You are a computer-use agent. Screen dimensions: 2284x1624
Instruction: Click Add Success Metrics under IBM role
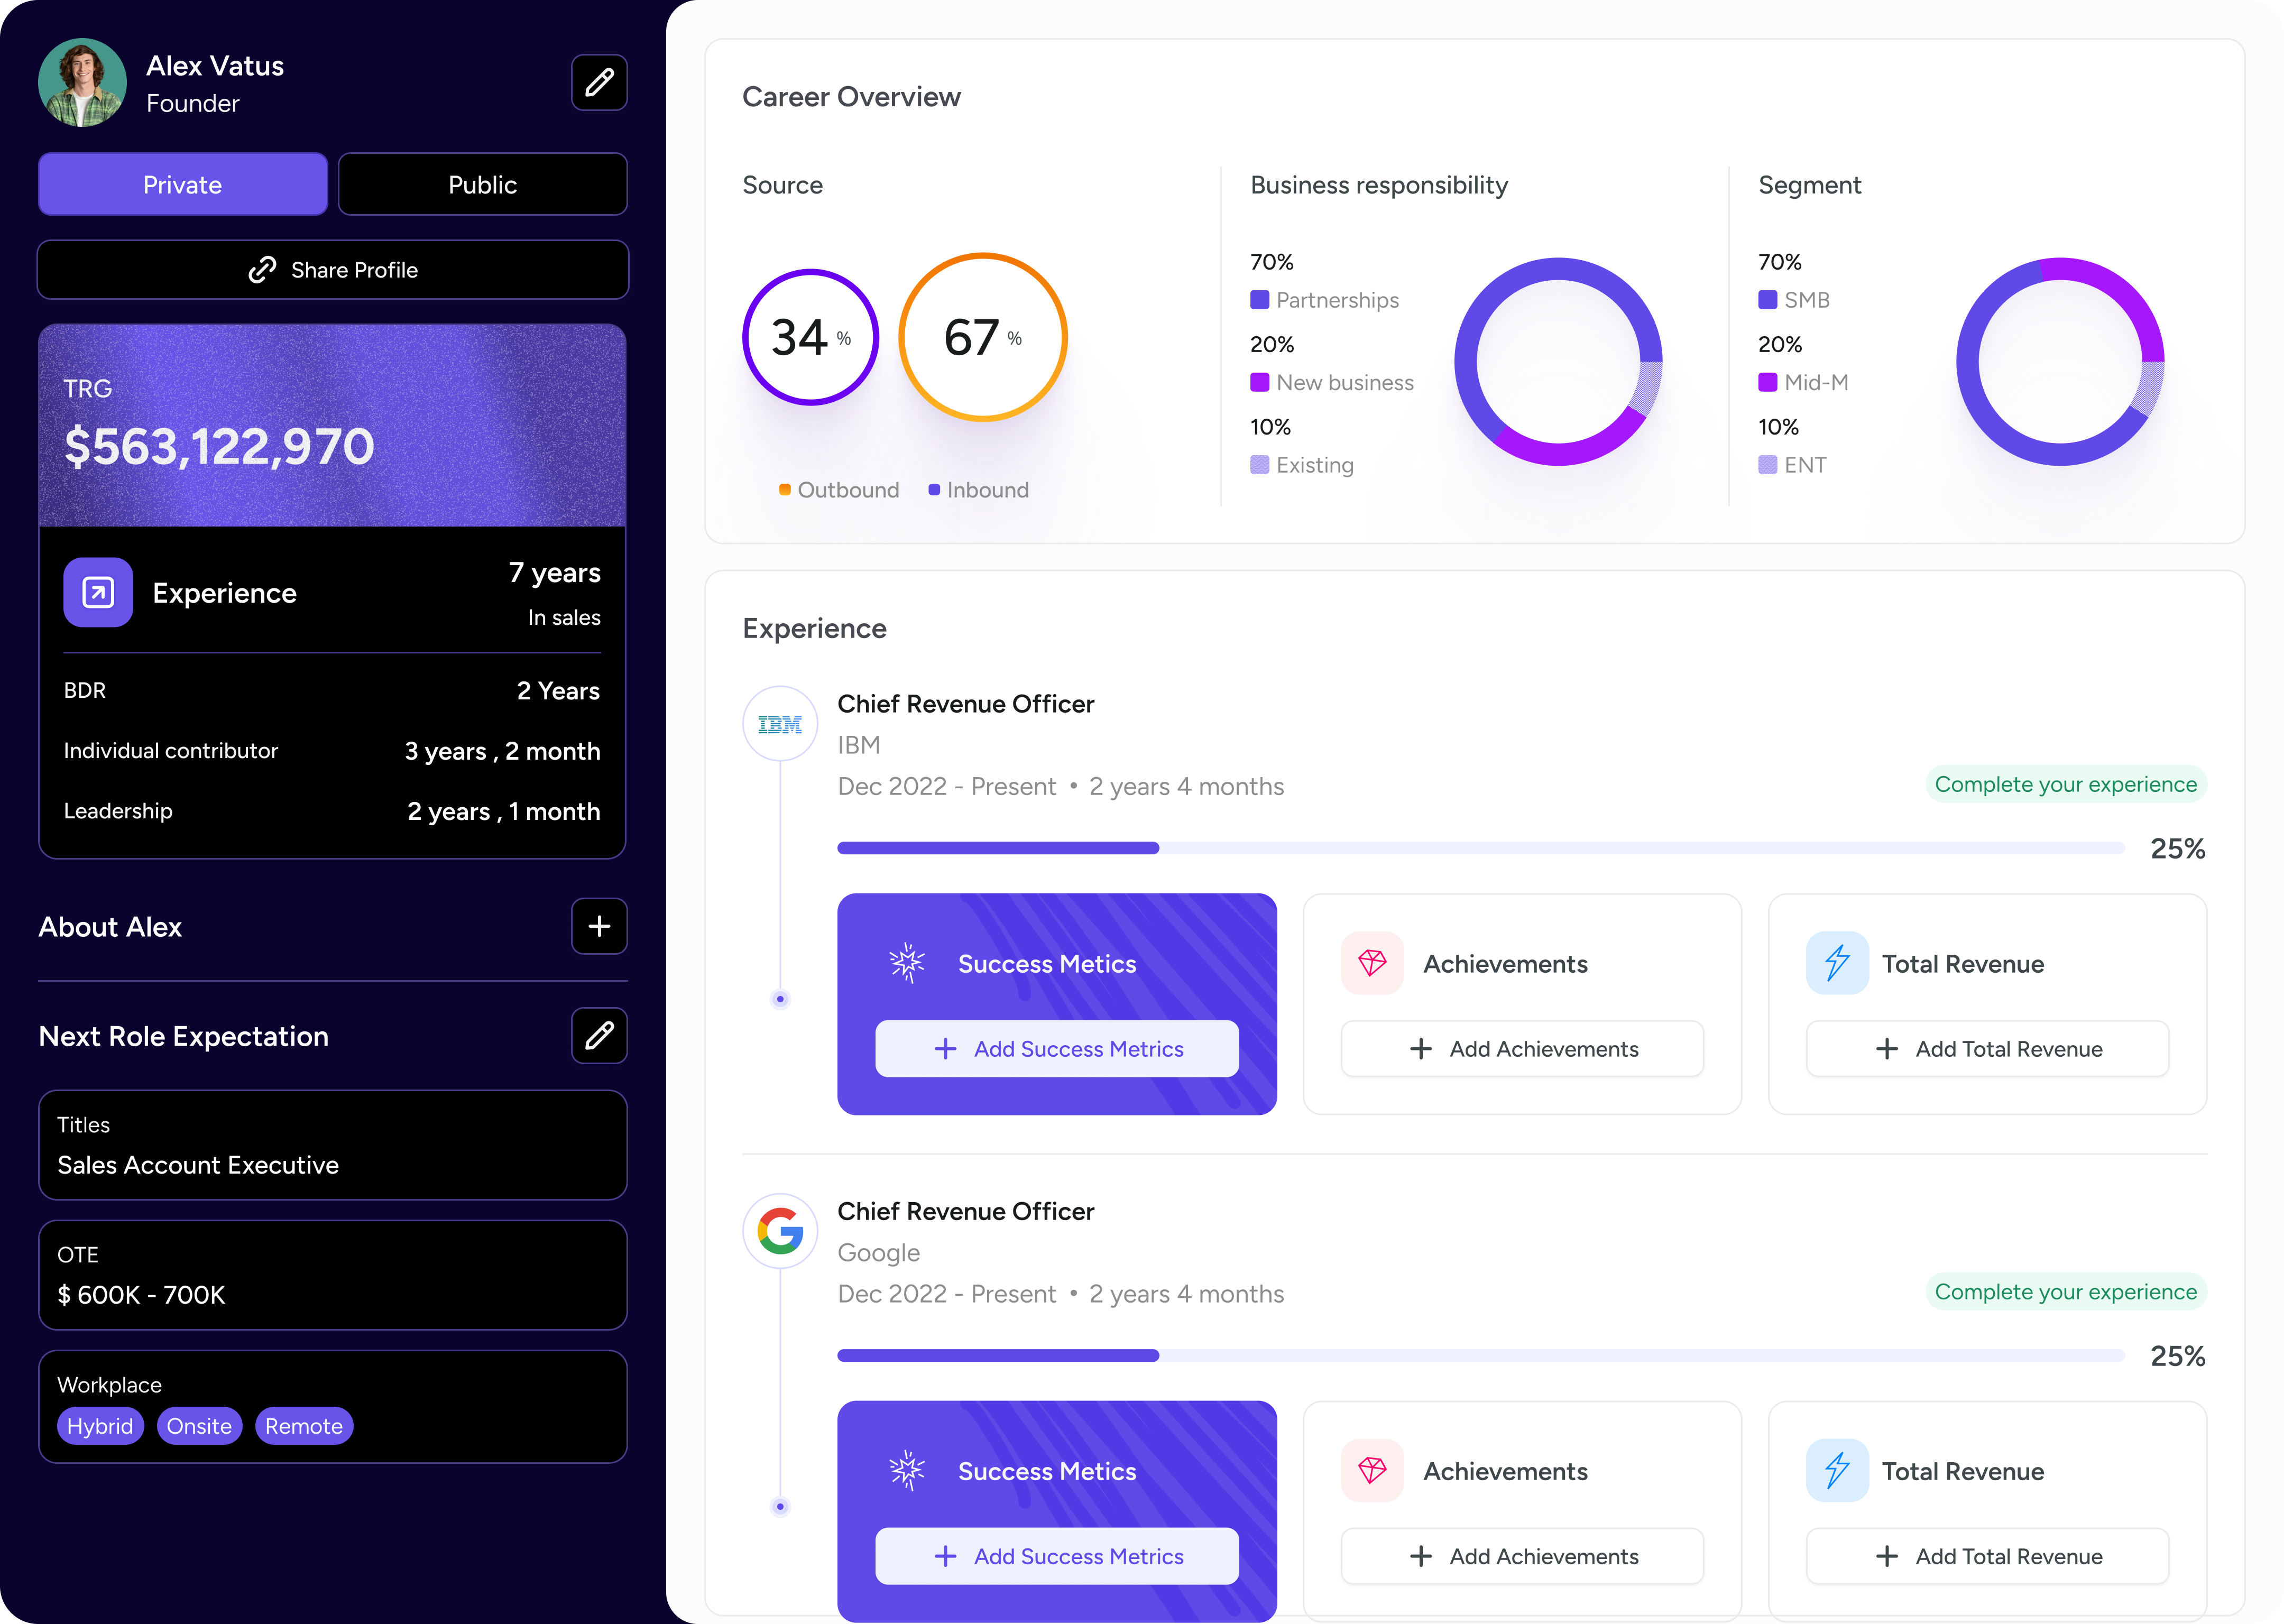1057,1048
